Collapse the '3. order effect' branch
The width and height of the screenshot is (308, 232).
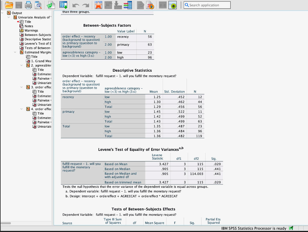[x=21, y=87]
